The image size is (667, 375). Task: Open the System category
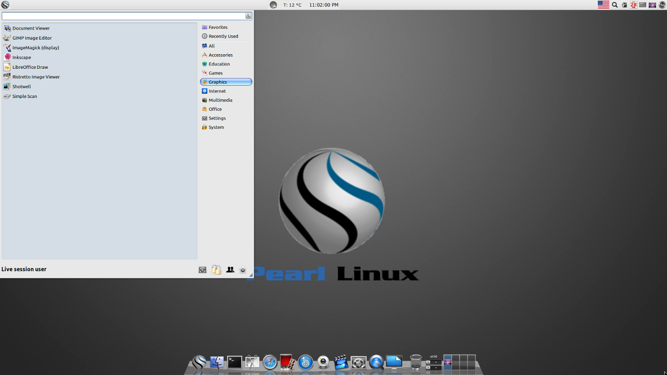226,127
